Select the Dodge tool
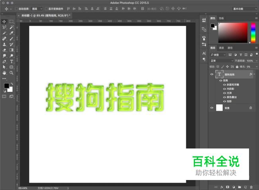259x190 pixels. click(12, 56)
